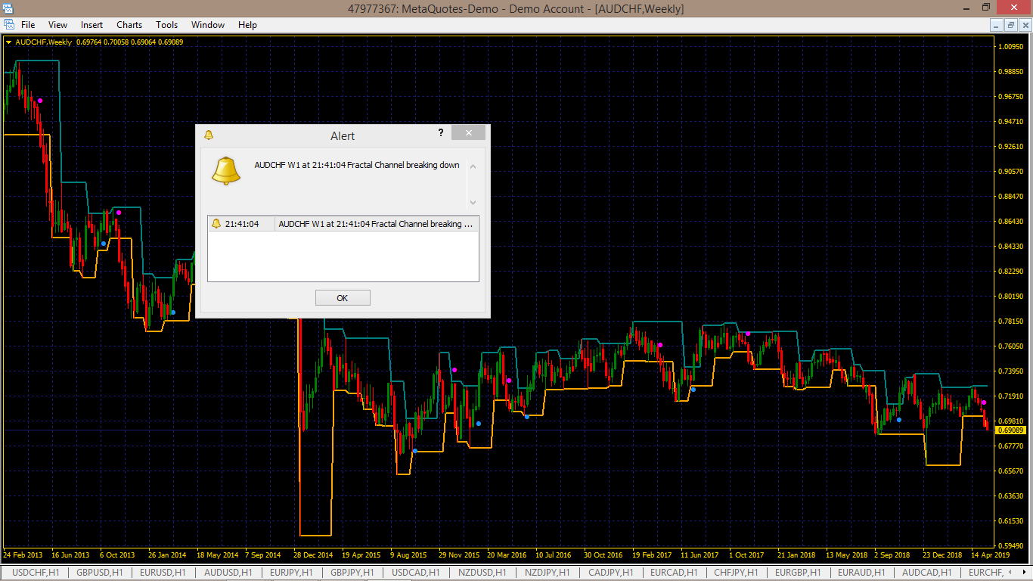
Task: Click the bell icon in Alert title bar
Action: tap(209, 135)
